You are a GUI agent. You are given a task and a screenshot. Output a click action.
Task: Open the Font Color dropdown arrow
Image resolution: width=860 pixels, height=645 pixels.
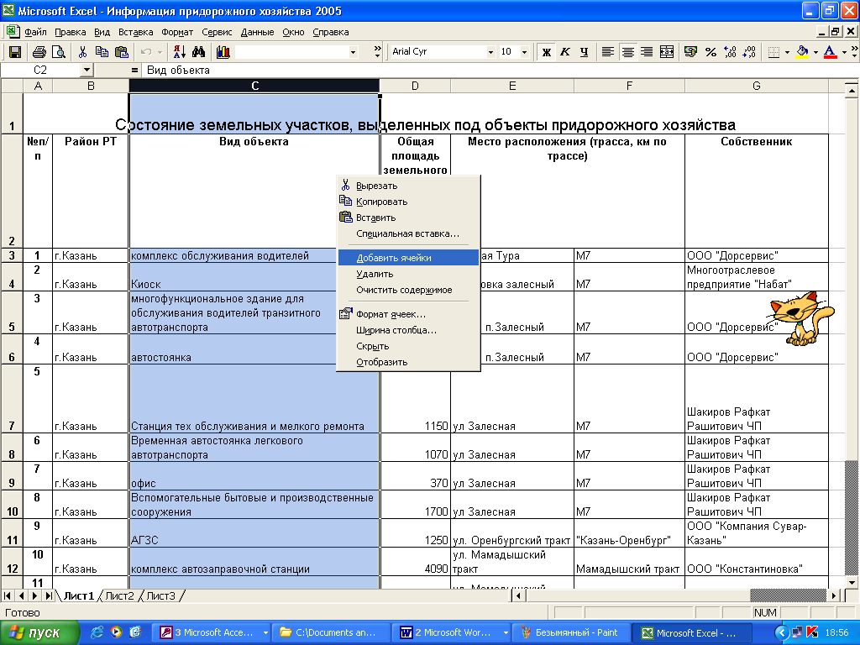tap(844, 52)
